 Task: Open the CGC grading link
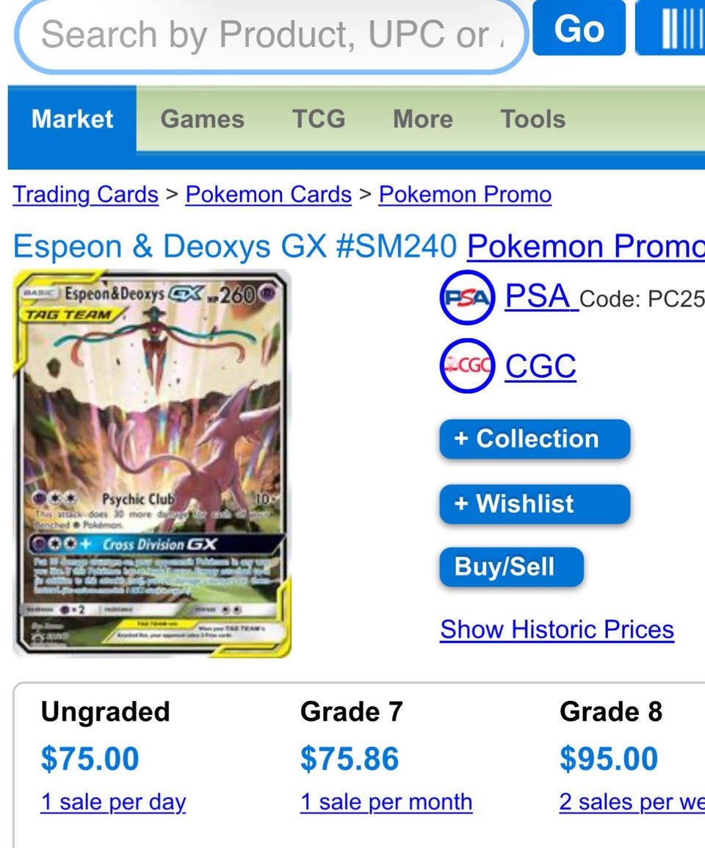pos(540,367)
